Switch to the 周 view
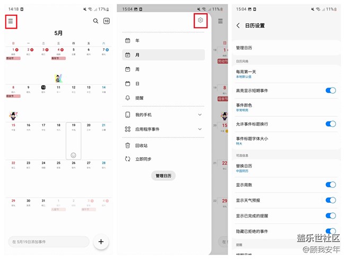The height and width of the screenshot is (259, 345). pyautogui.click(x=137, y=69)
